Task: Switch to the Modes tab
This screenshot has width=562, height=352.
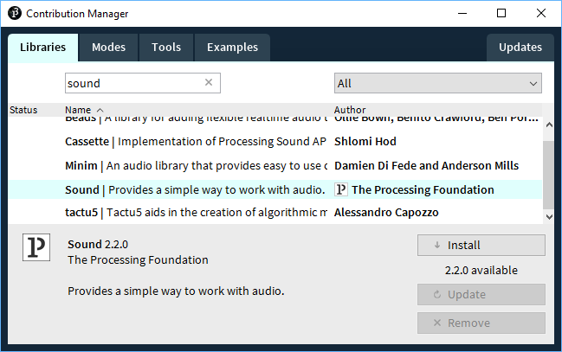Action: (x=108, y=48)
